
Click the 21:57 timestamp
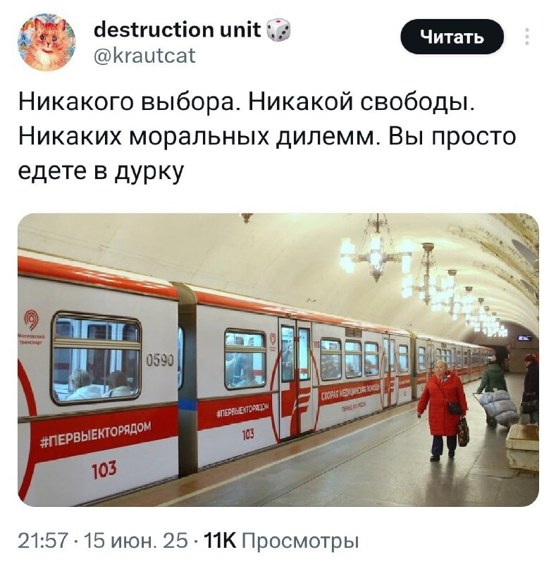tap(43, 541)
